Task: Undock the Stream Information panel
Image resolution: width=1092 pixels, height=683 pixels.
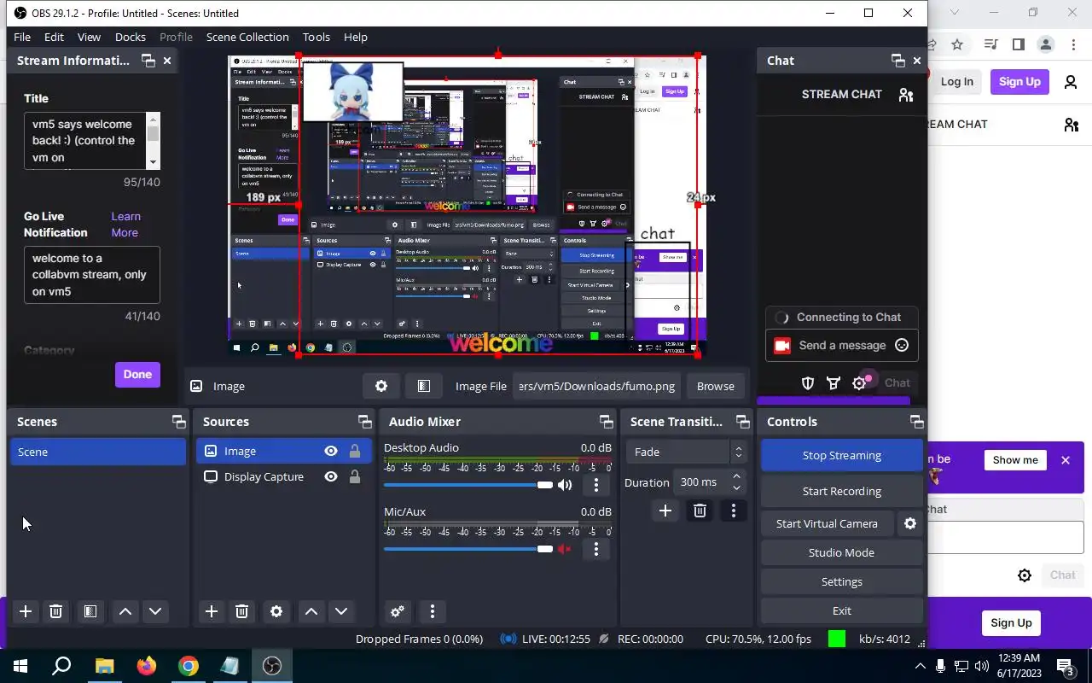Action: tap(148, 61)
